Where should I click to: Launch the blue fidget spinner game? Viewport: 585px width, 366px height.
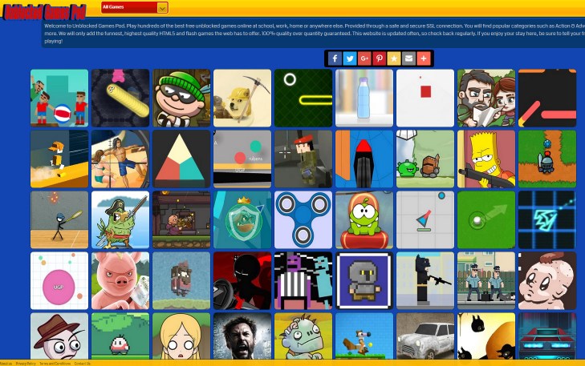click(x=303, y=219)
